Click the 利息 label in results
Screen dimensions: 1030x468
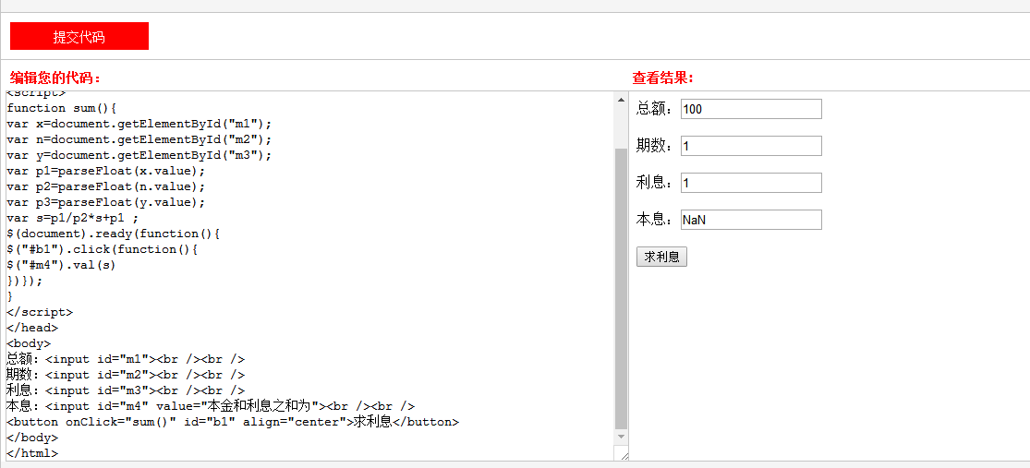click(655, 183)
